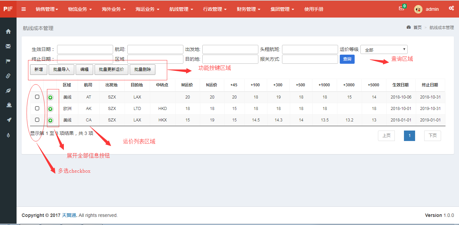
Task: Focus the 终止日期 input field
Action: 85,59
